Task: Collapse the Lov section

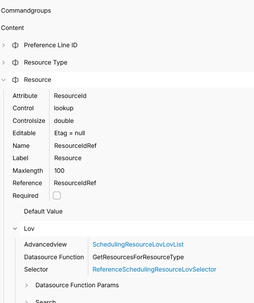Action: coord(15,228)
